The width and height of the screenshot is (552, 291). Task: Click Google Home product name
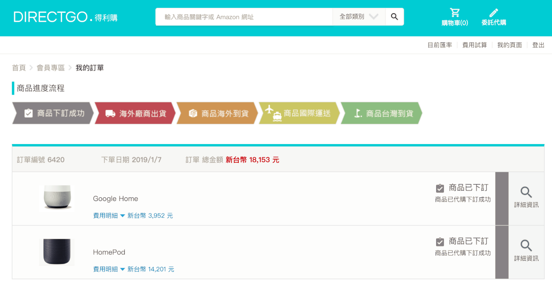point(115,199)
